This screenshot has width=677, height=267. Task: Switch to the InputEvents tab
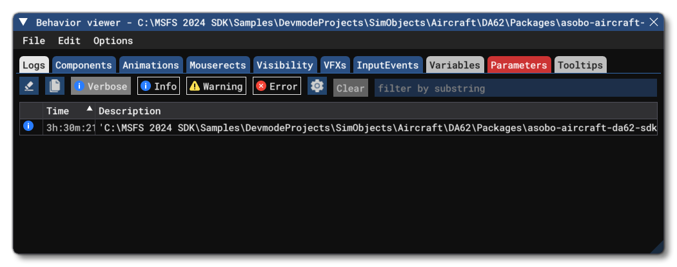pyautogui.click(x=388, y=65)
